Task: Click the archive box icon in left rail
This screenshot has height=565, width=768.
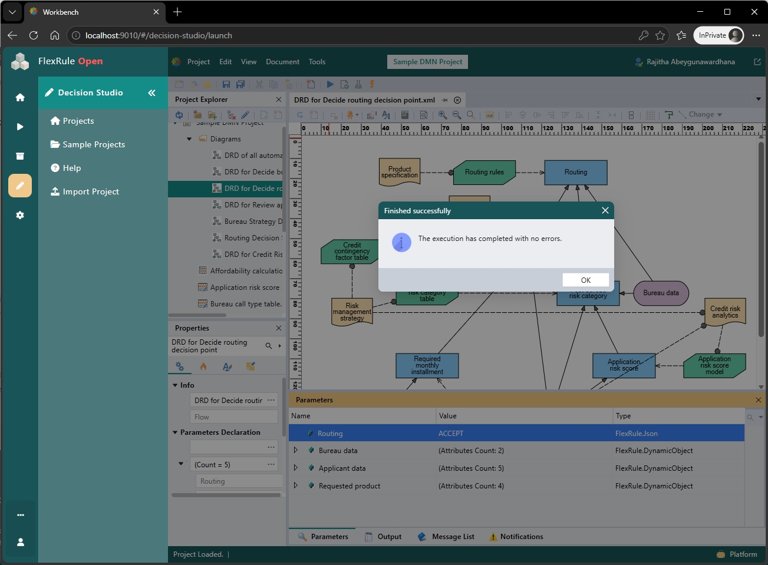Action: point(20,156)
